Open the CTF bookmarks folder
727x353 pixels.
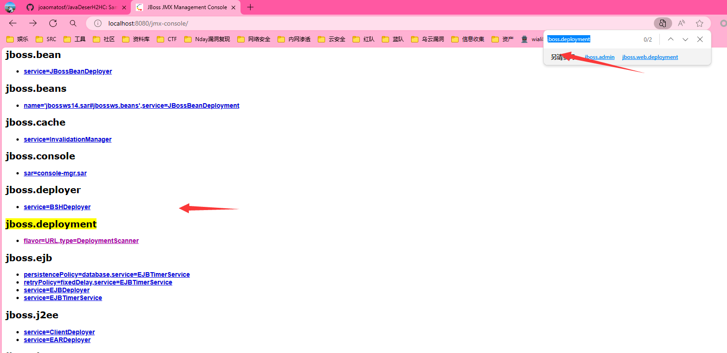167,39
